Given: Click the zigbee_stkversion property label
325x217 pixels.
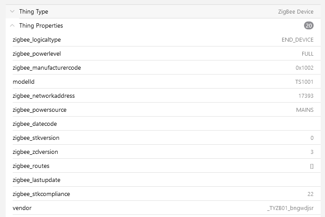Looking at the screenshot, I should tap(36, 138).
